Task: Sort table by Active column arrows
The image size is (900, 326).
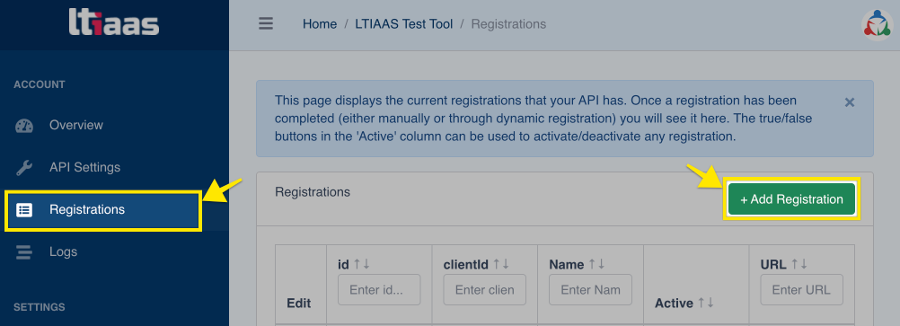Action: click(706, 303)
